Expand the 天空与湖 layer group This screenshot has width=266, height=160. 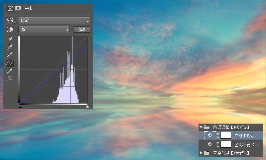click(201, 153)
